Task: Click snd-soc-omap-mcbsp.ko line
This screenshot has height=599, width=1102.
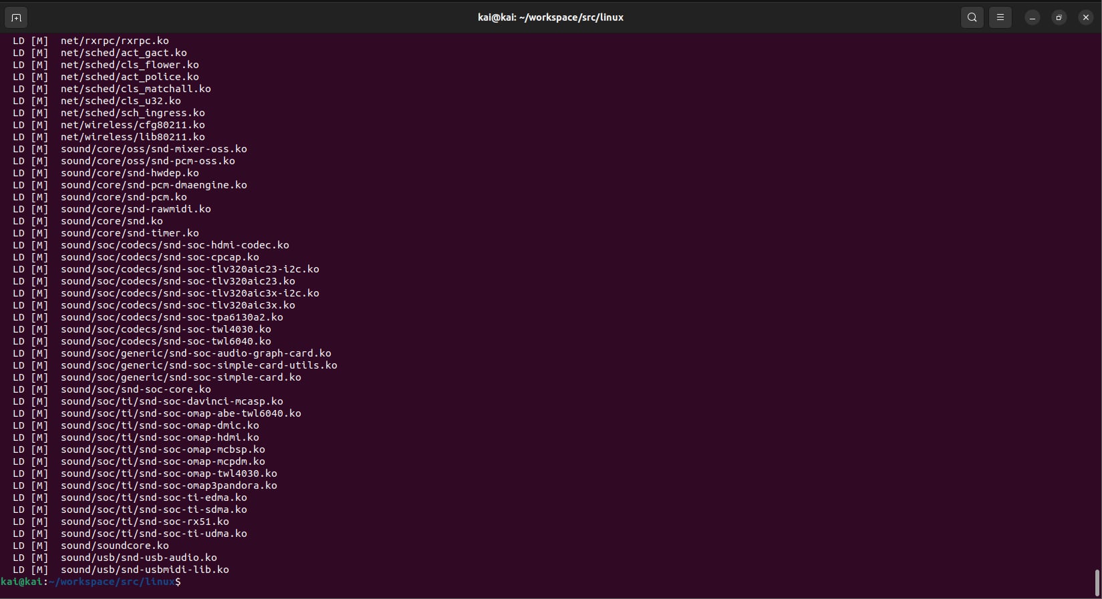Action: (x=139, y=449)
